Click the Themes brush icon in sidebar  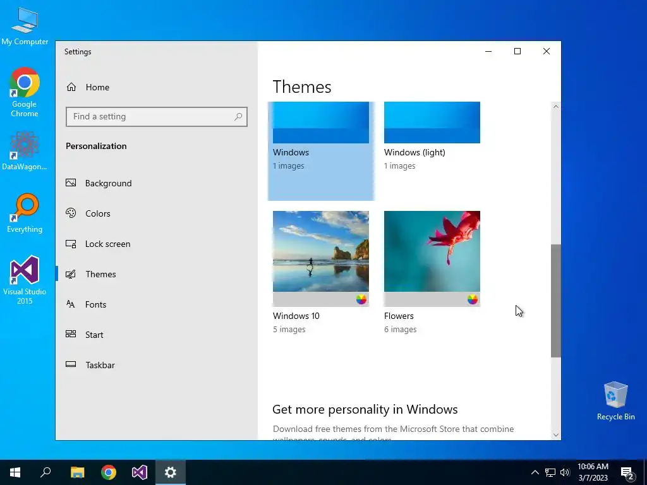71,274
